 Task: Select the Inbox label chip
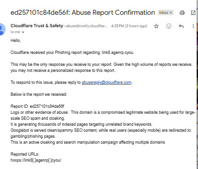click(166, 12)
